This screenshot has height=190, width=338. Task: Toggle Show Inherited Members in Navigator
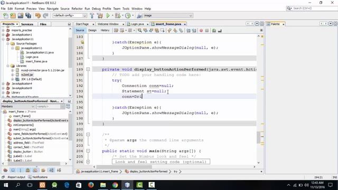tap(6, 170)
